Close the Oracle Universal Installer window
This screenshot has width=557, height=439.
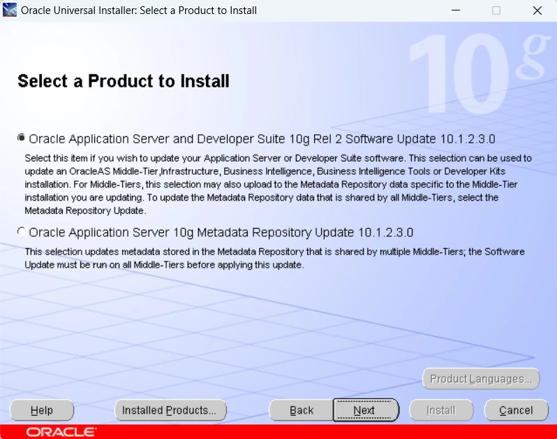click(x=537, y=10)
